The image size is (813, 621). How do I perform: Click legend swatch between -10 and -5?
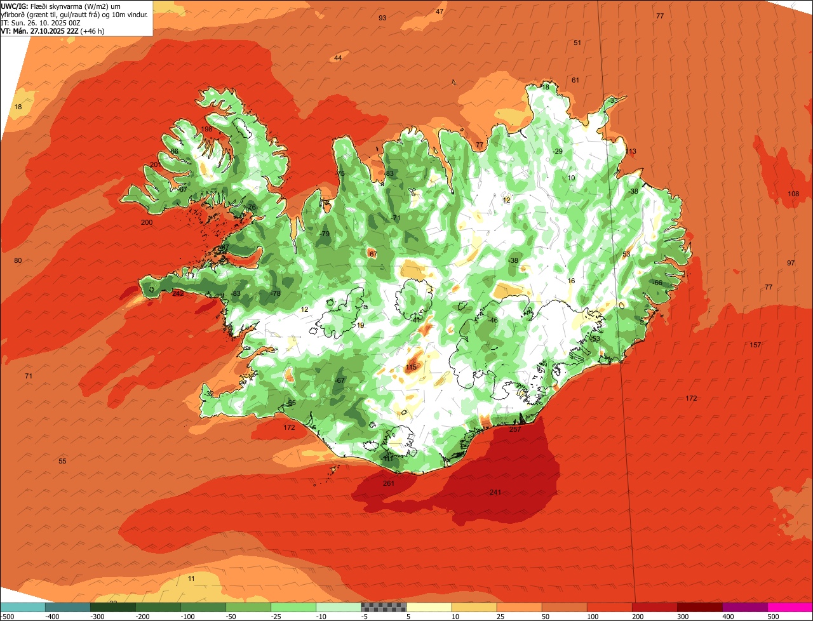tap(338, 607)
